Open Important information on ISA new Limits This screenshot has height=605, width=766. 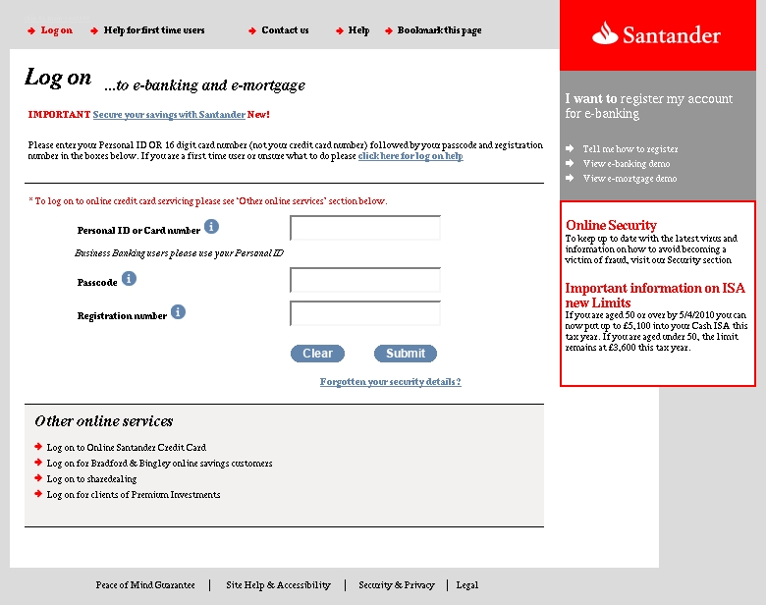[655, 296]
